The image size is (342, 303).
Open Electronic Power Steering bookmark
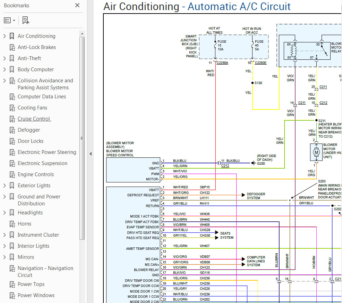[x=47, y=152]
